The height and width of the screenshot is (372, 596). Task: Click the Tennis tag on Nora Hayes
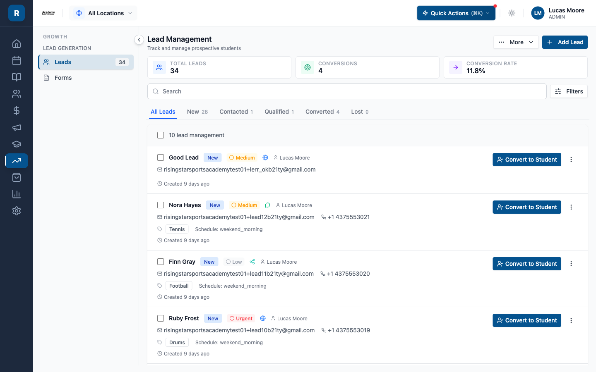(177, 229)
